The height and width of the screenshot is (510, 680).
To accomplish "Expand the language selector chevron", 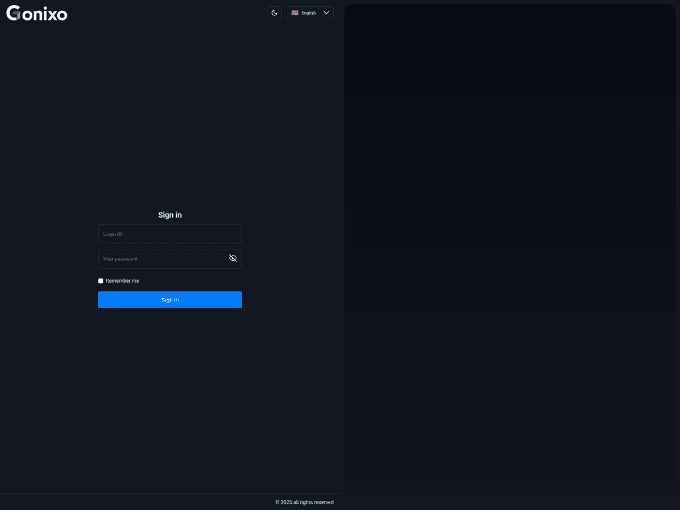I will [326, 13].
